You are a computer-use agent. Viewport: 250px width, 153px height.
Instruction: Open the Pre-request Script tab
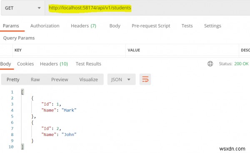[x=151, y=26]
